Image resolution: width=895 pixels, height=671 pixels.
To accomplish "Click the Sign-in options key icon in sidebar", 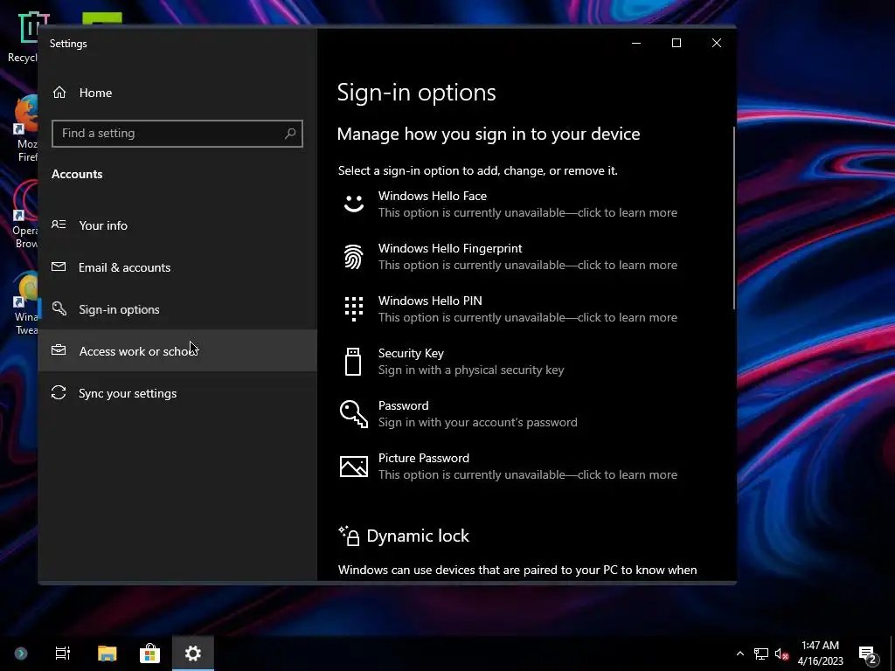I will [59, 308].
